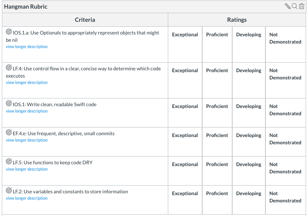Screen dimensions: 307x216
Task: Click the outcome icon beside IOS.1.a criterion
Action: coord(9,32)
